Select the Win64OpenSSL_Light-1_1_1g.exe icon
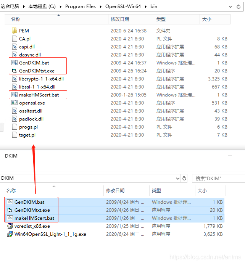Viewport: 245px width, 264px height. 10,234
